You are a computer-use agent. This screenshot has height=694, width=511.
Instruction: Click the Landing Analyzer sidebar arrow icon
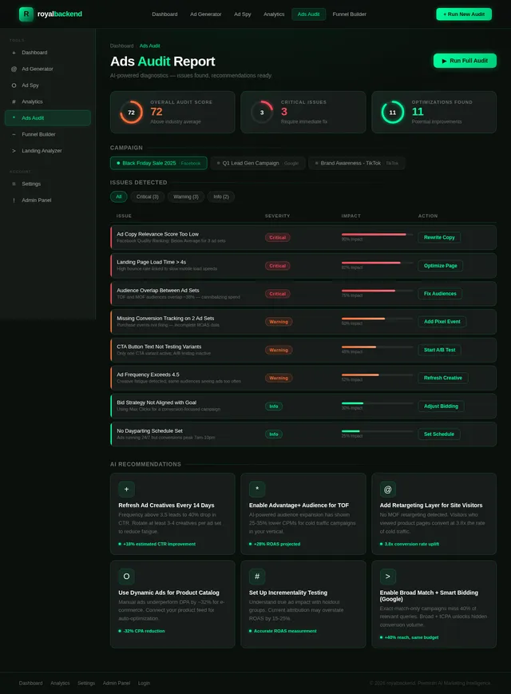(x=14, y=151)
